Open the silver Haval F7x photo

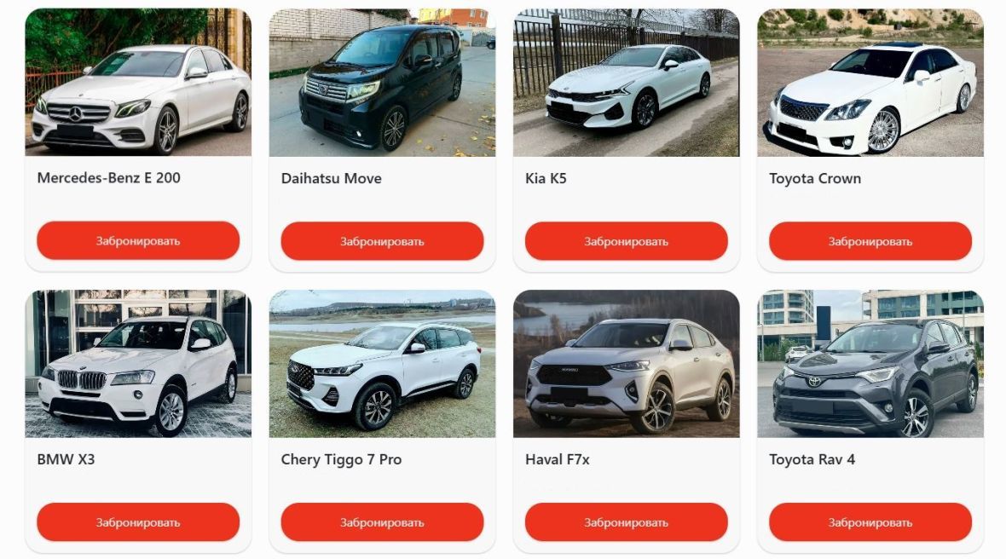click(x=626, y=364)
